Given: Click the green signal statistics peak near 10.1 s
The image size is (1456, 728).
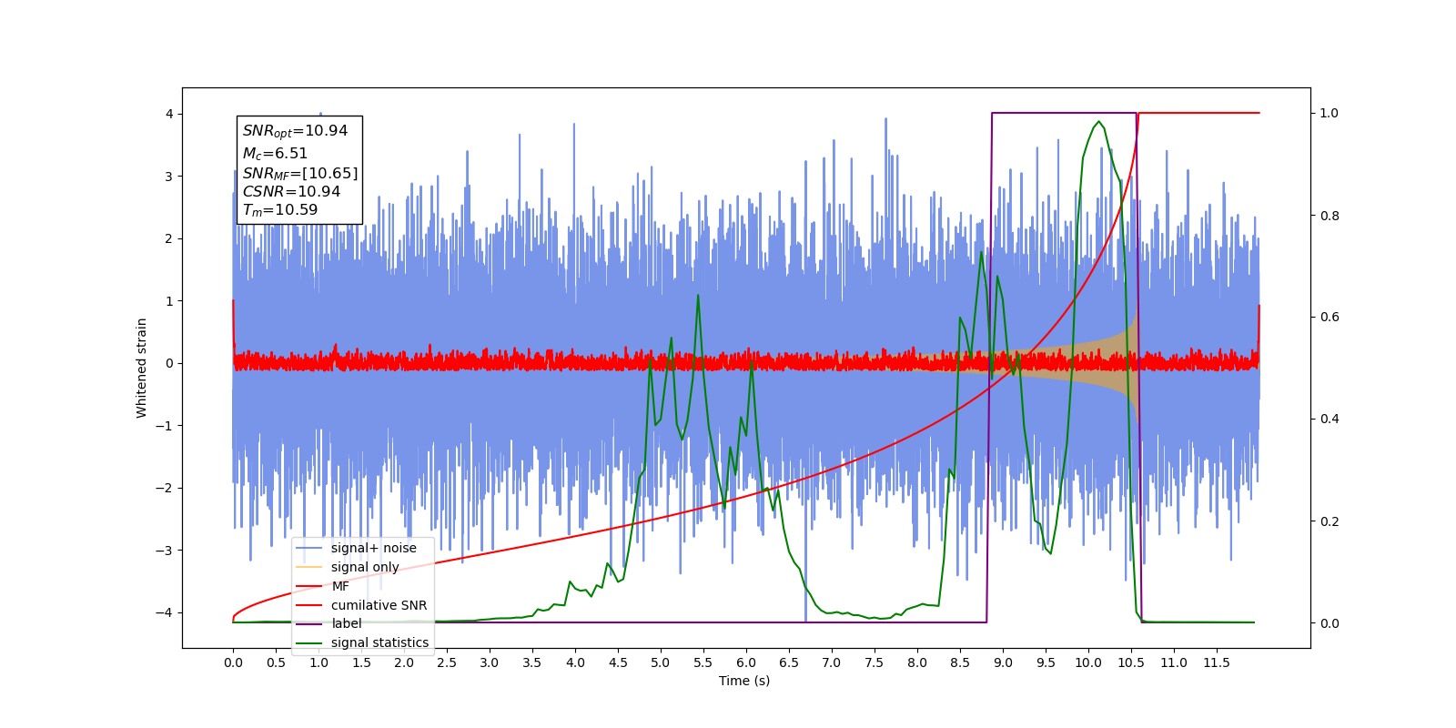Looking at the screenshot, I should [x=1099, y=122].
